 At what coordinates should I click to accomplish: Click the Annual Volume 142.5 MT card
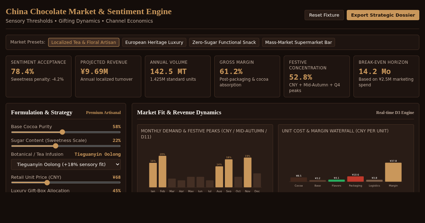[x=178, y=76]
